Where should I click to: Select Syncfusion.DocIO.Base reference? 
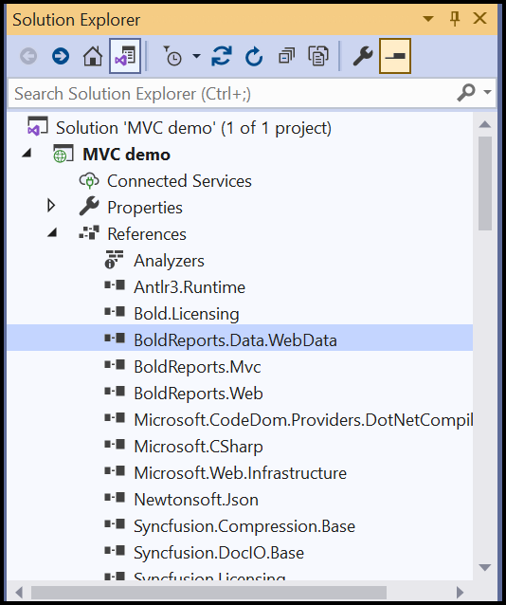(219, 553)
